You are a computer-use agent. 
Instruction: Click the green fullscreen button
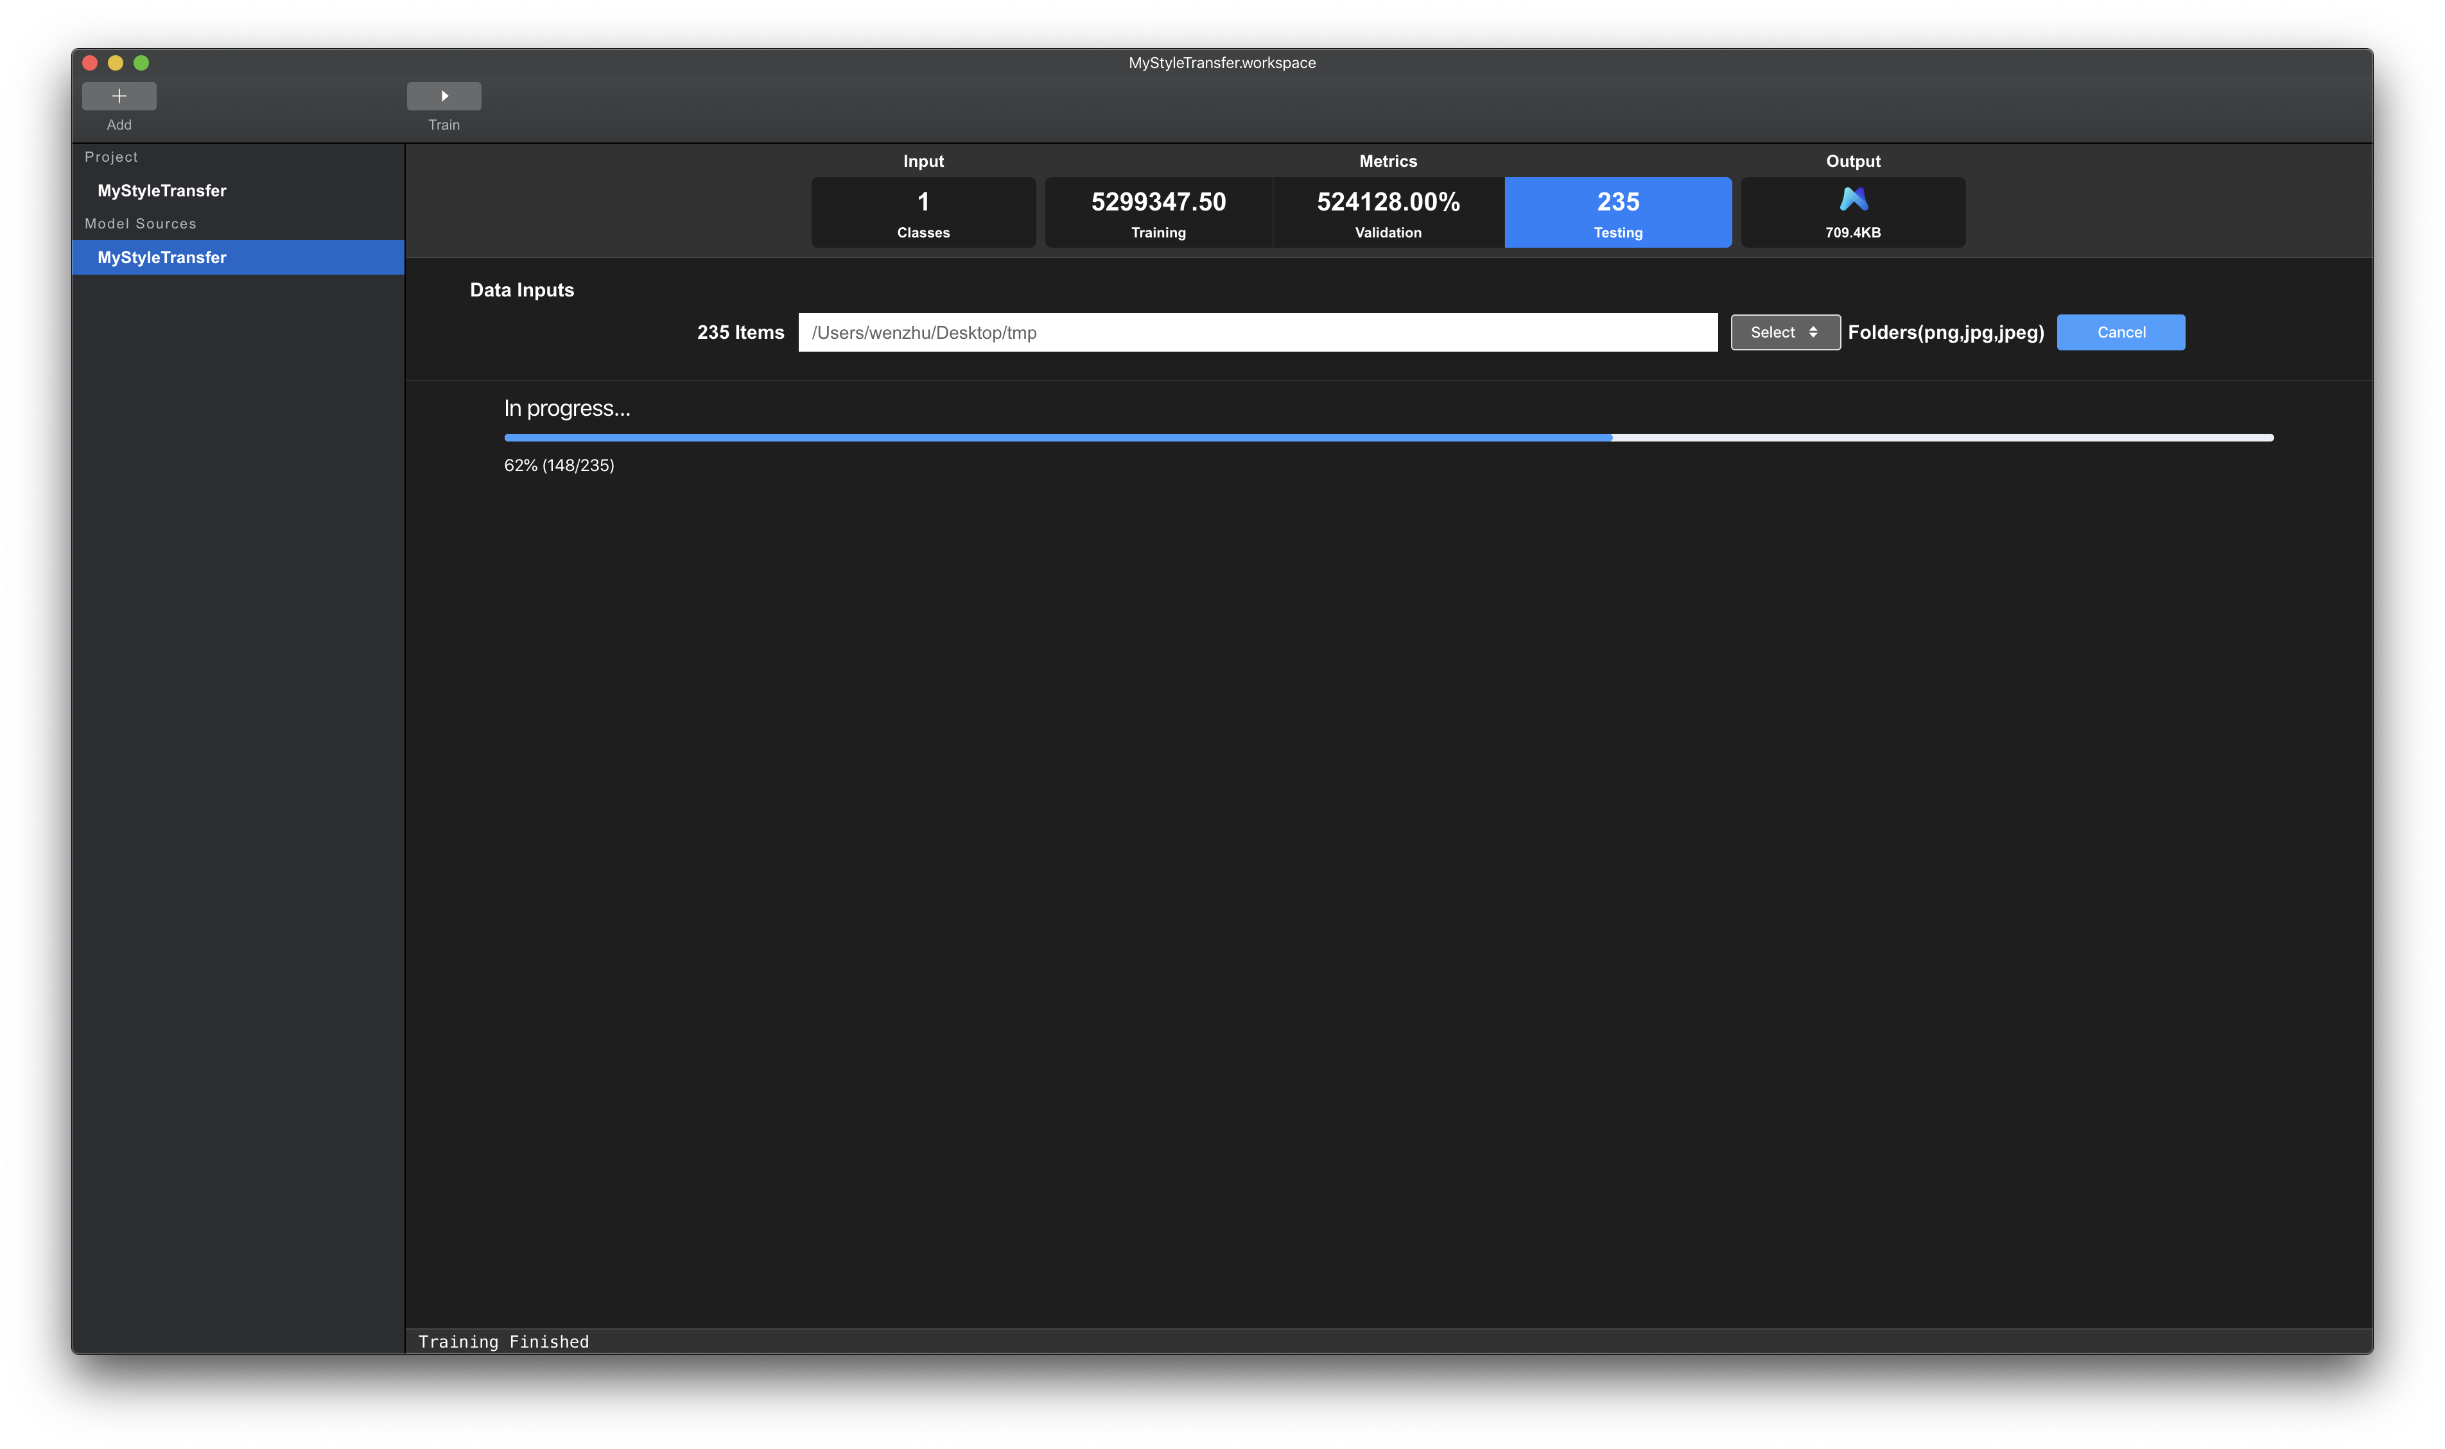coord(141,62)
